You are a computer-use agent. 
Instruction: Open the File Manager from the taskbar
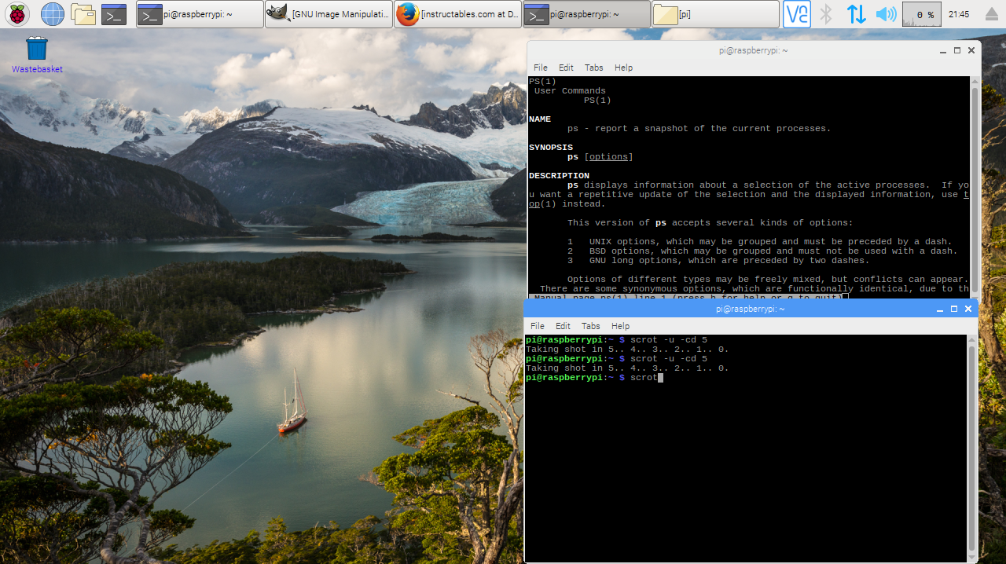tap(83, 13)
